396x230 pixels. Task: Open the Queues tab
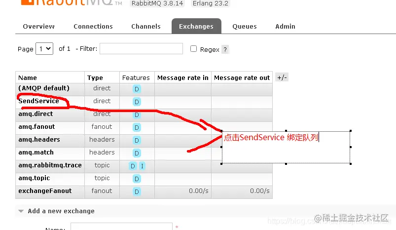pyautogui.click(x=245, y=26)
